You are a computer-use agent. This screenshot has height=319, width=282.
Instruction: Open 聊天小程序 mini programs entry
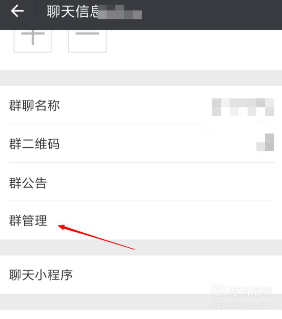tap(141, 275)
